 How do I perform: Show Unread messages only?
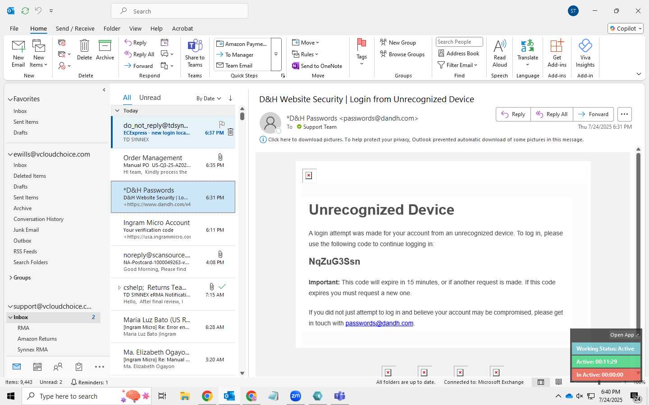(150, 98)
